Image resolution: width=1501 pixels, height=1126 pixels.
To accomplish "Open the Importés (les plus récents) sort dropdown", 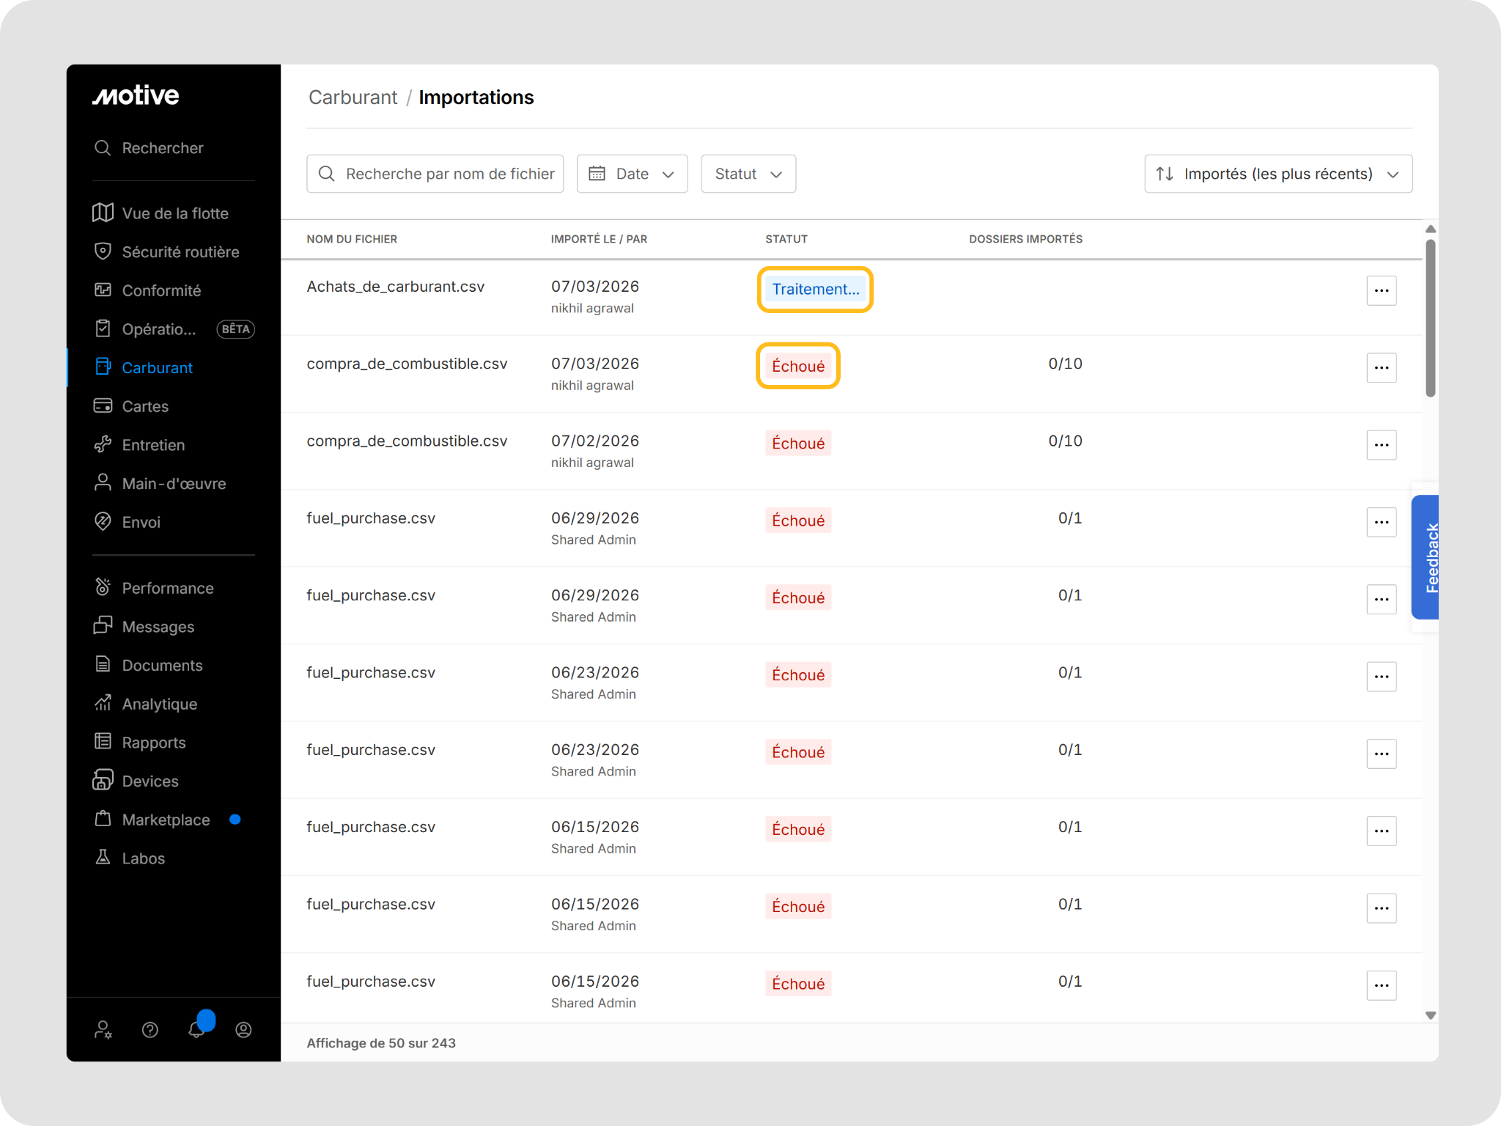I will pos(1278,174).
